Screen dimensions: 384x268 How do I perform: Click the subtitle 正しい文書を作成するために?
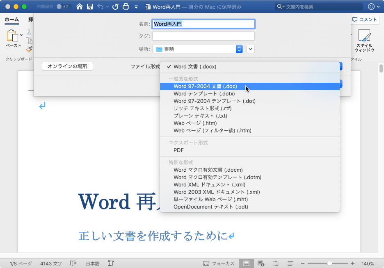153,236
